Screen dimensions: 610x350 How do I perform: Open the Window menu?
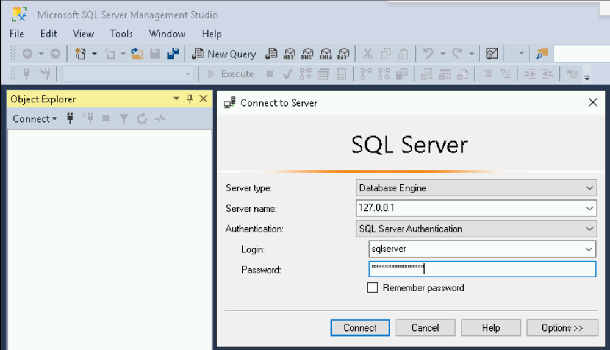tap(167, 34)
